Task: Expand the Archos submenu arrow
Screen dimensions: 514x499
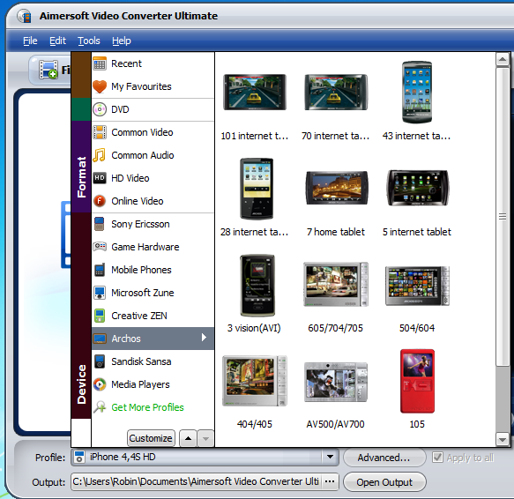Action: coord(204,338)
